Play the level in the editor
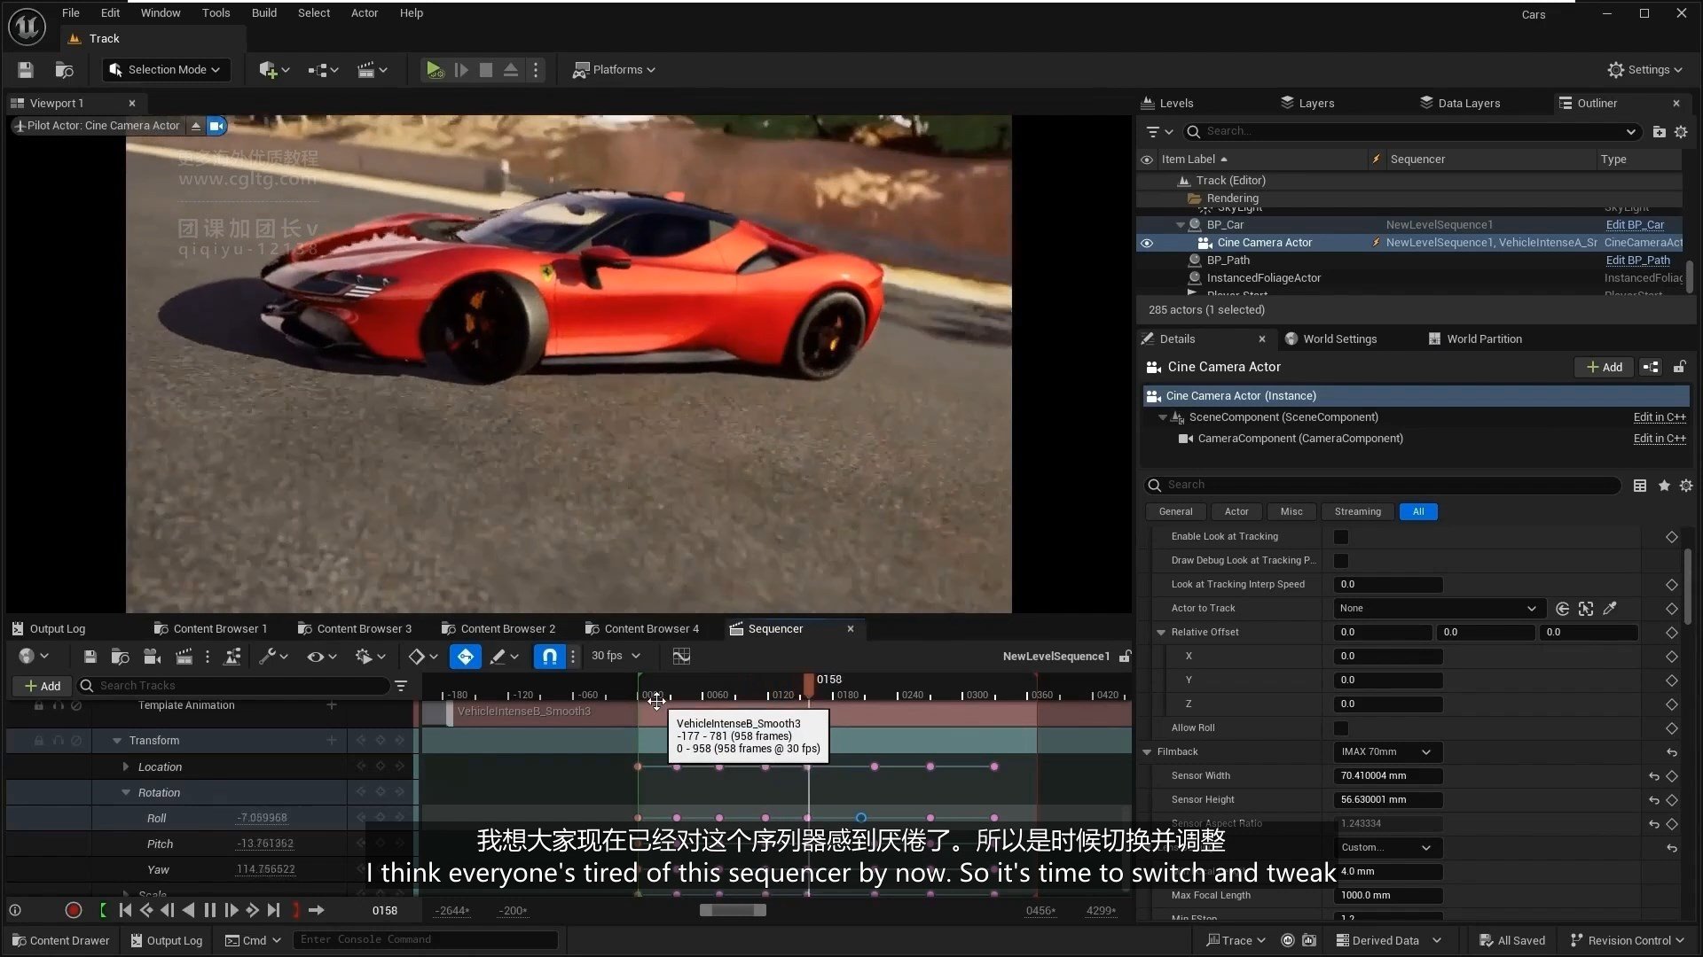 pos(434,70)
